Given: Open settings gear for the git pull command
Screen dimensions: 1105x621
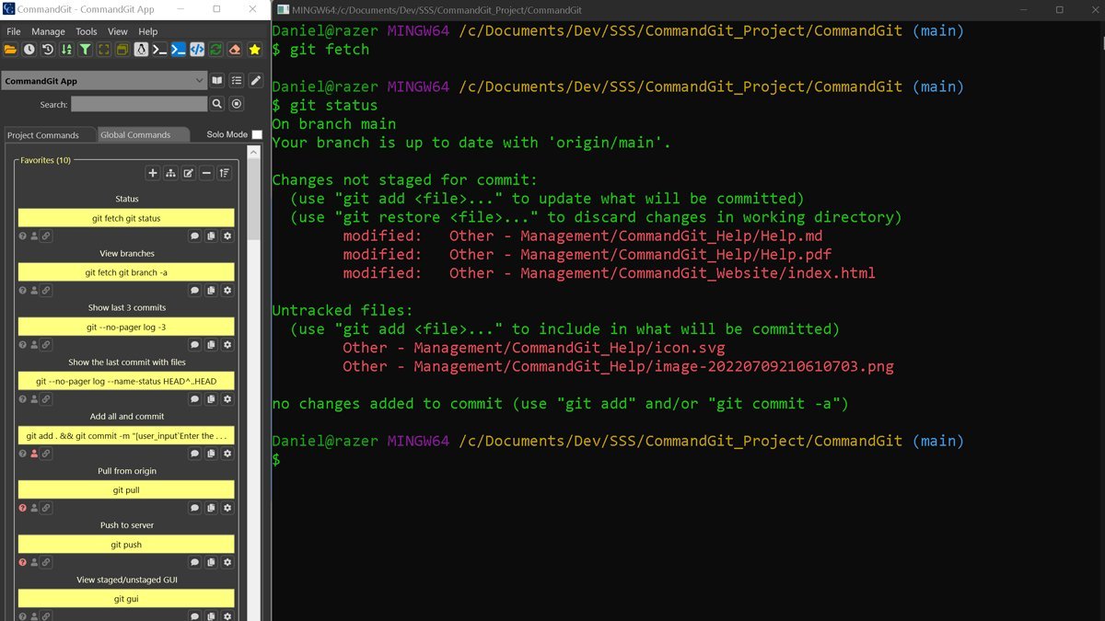Looking at the screenshot, I should 227,507.
